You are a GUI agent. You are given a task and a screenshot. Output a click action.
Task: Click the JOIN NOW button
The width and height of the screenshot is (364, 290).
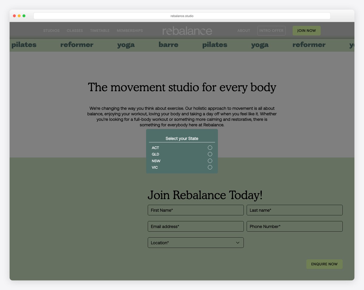tap(306, 30)
